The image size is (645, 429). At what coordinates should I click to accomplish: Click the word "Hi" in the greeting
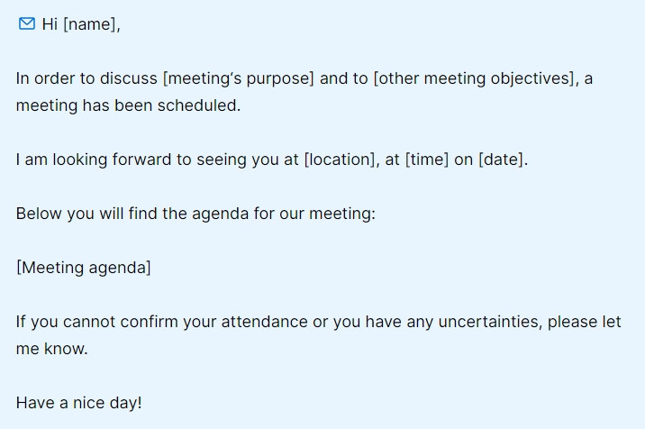50,24
